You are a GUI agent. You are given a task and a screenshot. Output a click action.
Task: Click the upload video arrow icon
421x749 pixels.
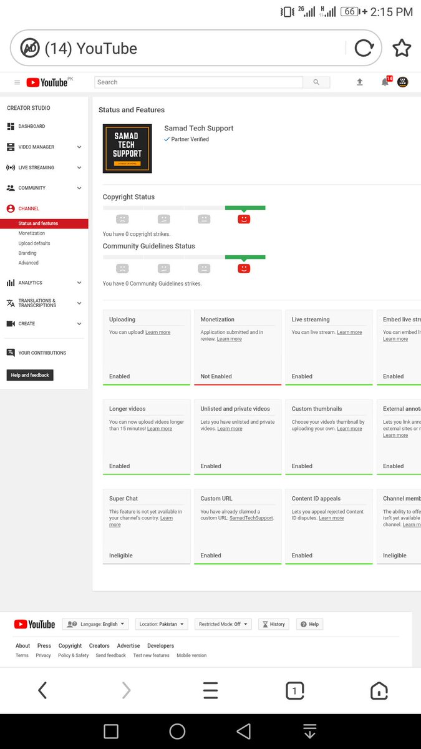pyautogui.click(x=360, y=82)
